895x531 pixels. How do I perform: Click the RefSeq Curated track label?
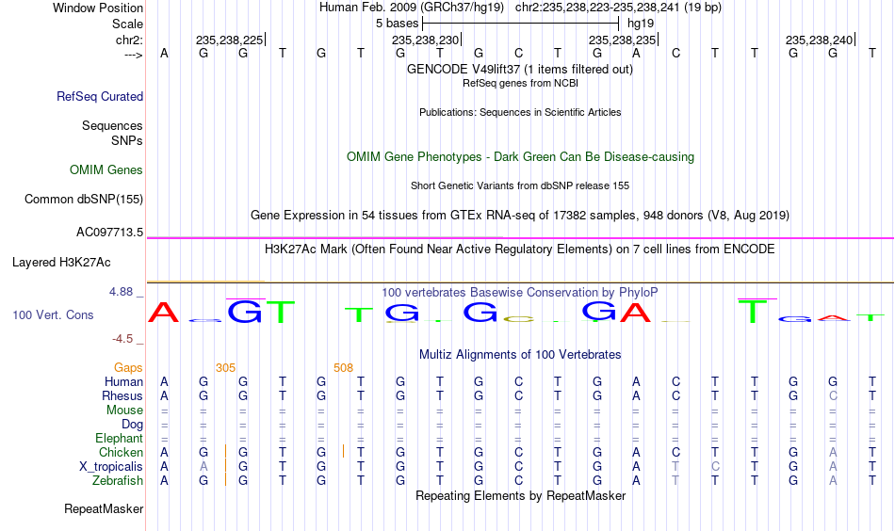click(100, 96)
